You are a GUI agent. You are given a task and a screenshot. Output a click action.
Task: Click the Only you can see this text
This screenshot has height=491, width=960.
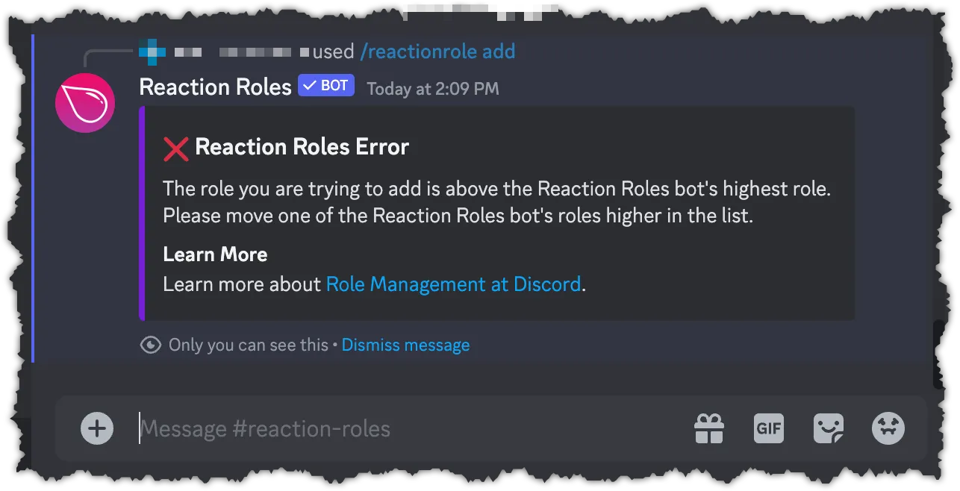249,345
